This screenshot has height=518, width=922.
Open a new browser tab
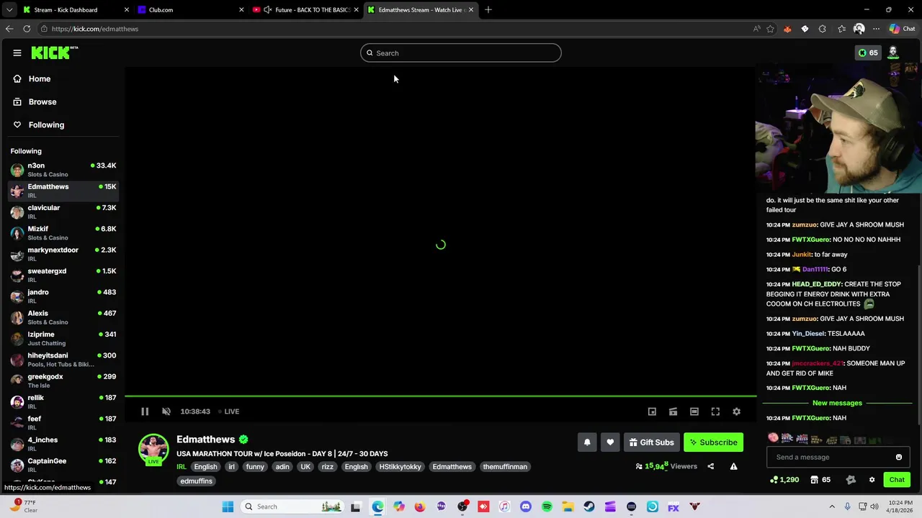[x=488, y=10]
